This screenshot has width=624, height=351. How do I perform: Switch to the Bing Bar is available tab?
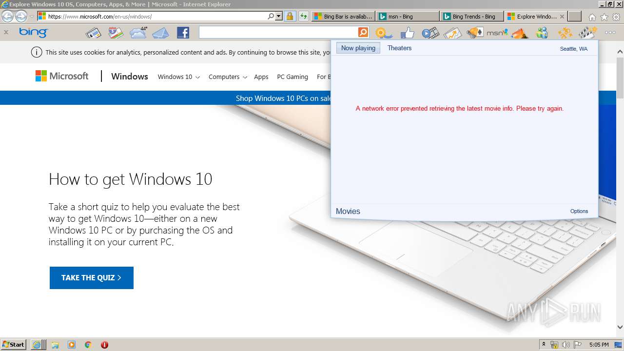tap(343, 16)
